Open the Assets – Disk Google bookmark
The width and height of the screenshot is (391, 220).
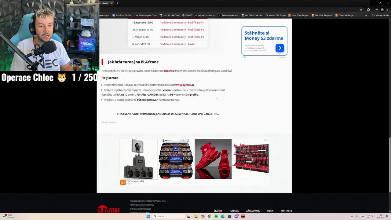tap(276, 15)
